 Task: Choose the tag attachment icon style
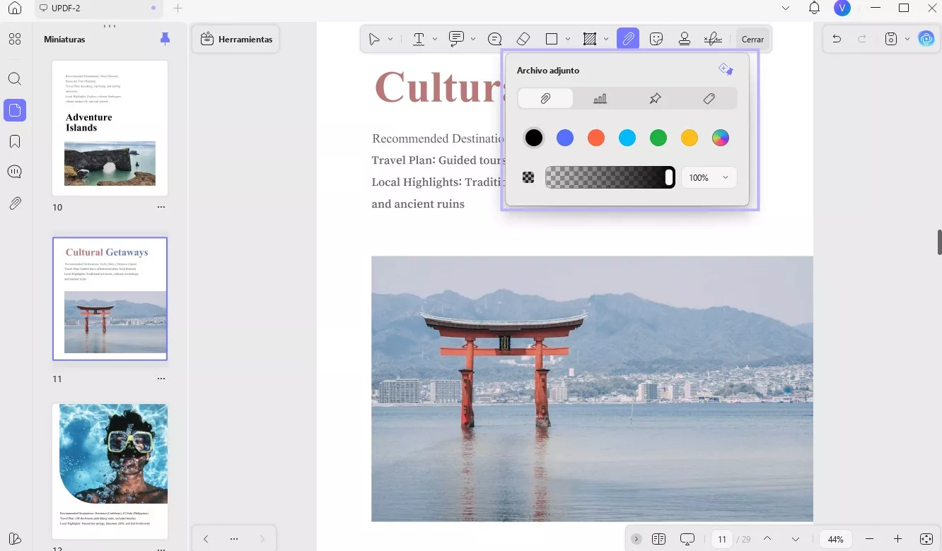click(709, 98)
